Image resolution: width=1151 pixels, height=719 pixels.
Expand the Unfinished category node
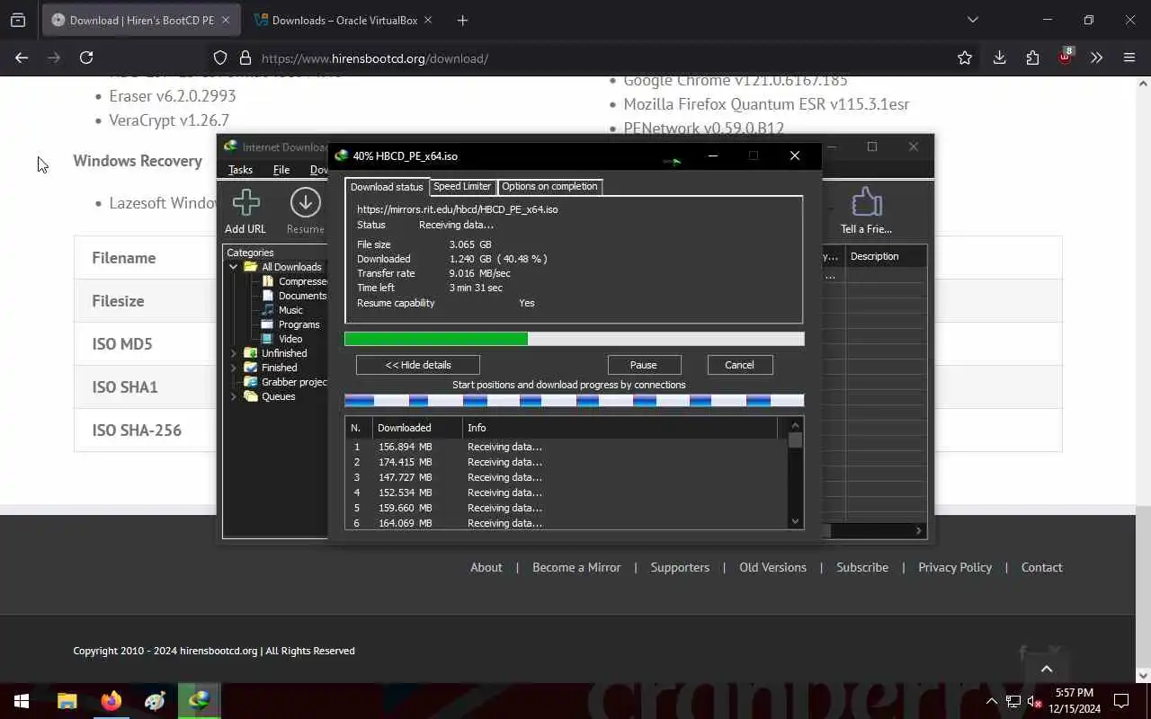[x=234, y=353]
